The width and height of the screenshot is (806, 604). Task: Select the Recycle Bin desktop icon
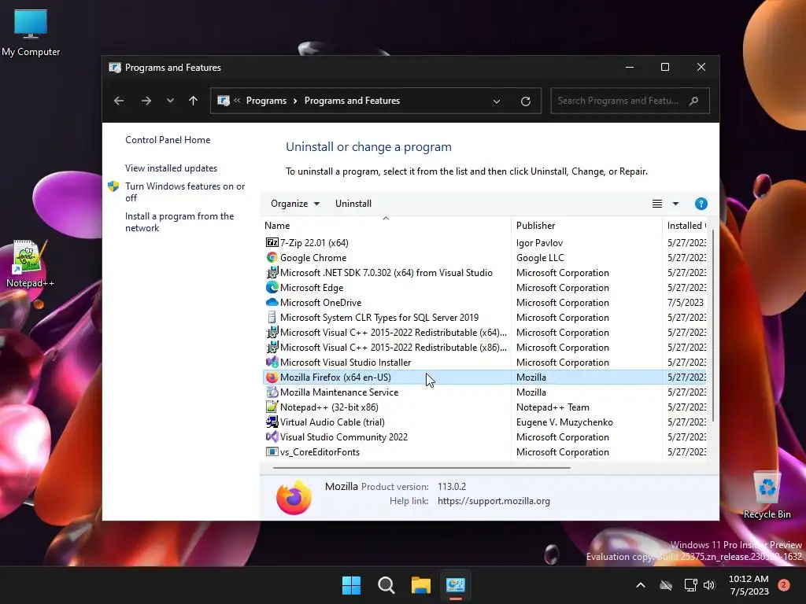pyautogui.click(x=767, y=495)
